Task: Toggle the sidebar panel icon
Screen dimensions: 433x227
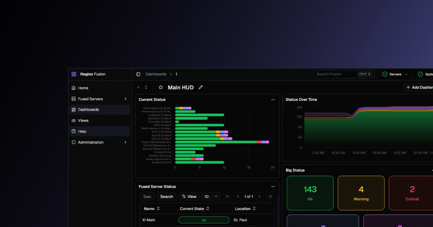Action: pyautogui.click(x=138, y=74)
